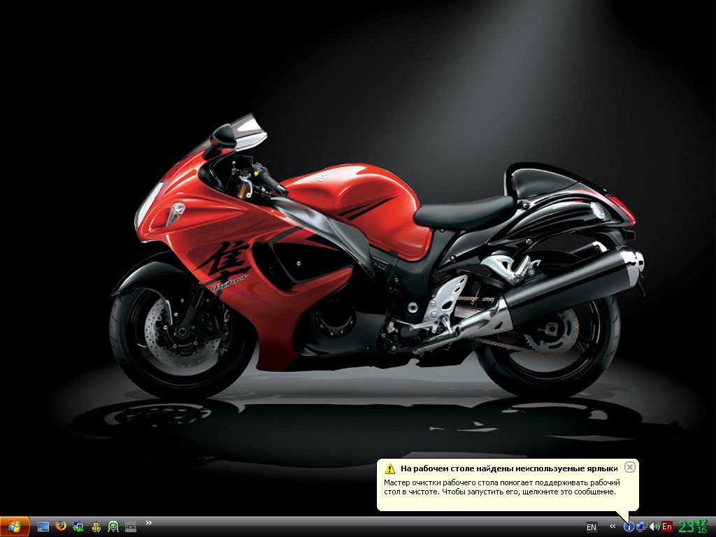Open the network connection tray icon
Screen dimensions: 716x537
(x=642, y=527)
